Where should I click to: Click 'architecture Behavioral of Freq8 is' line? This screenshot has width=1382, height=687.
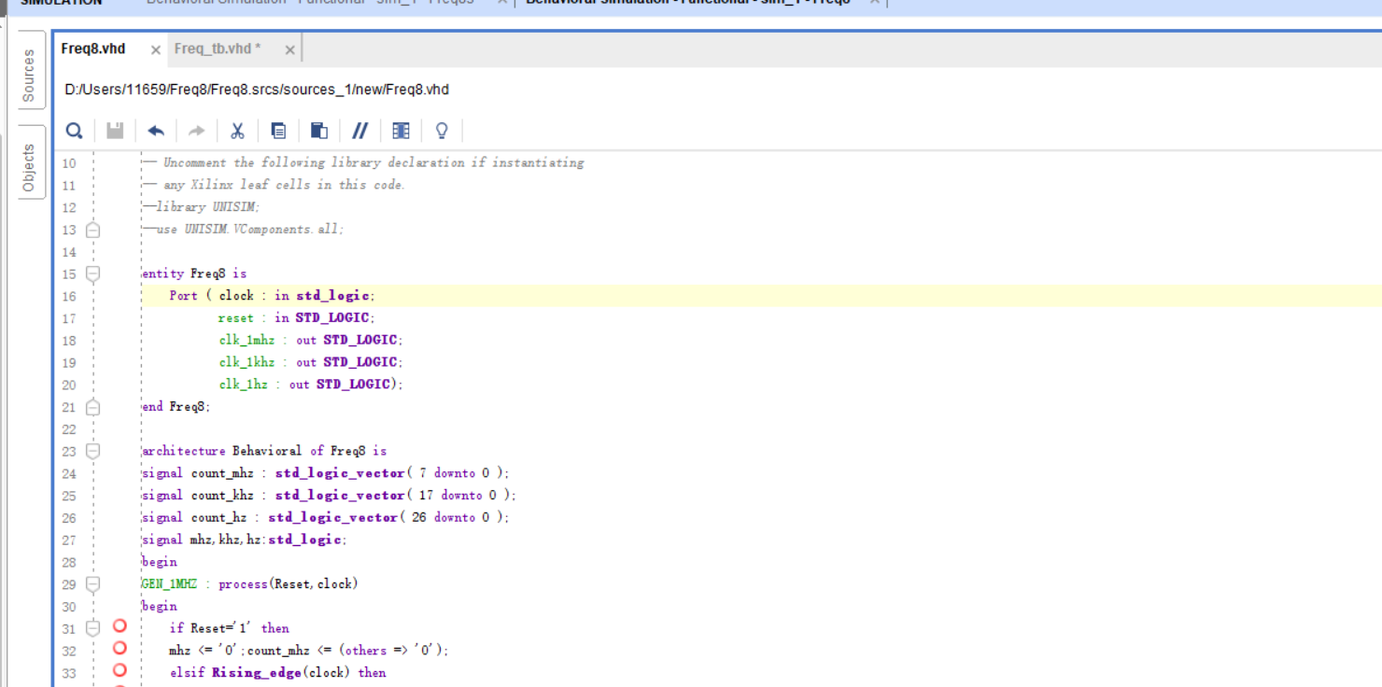264,451
